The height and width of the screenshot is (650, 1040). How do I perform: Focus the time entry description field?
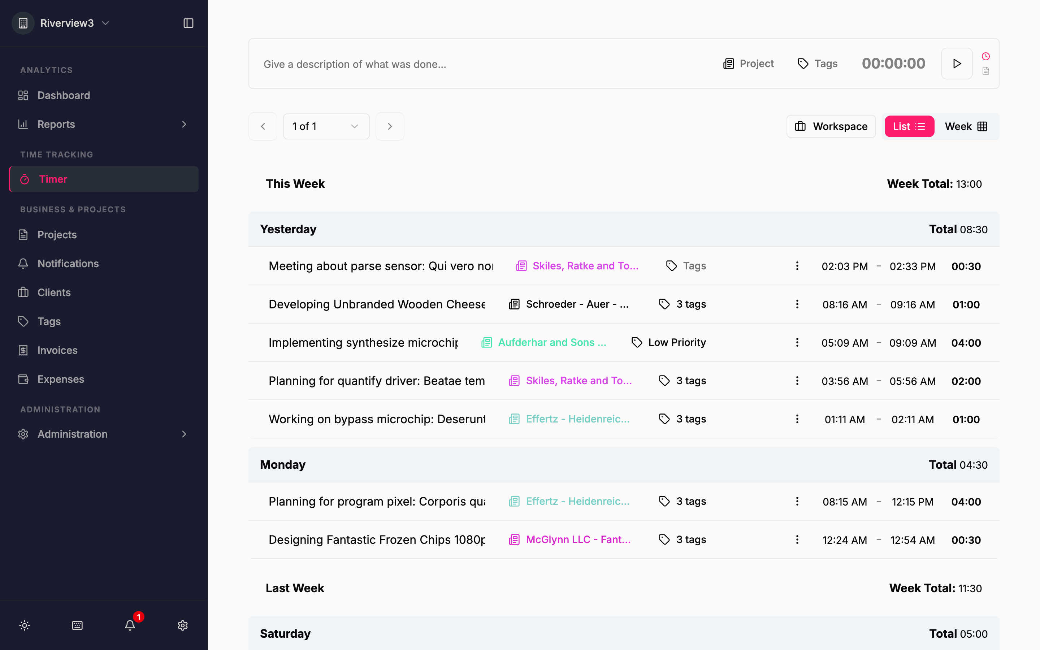(481, 64)
